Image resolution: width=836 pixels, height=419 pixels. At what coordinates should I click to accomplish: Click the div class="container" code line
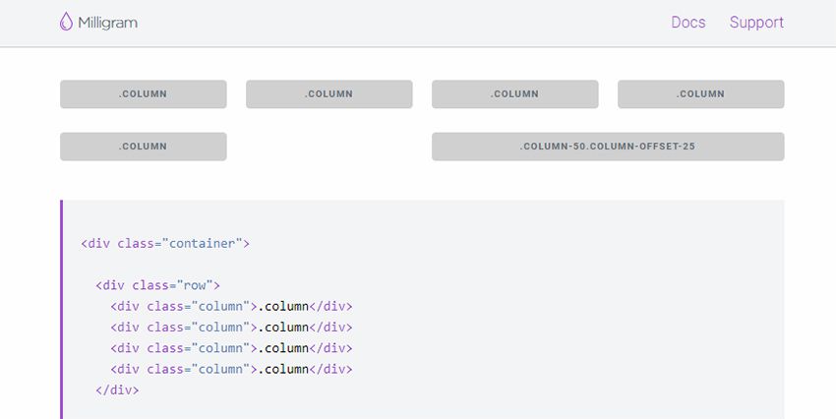tap(165, 243)
